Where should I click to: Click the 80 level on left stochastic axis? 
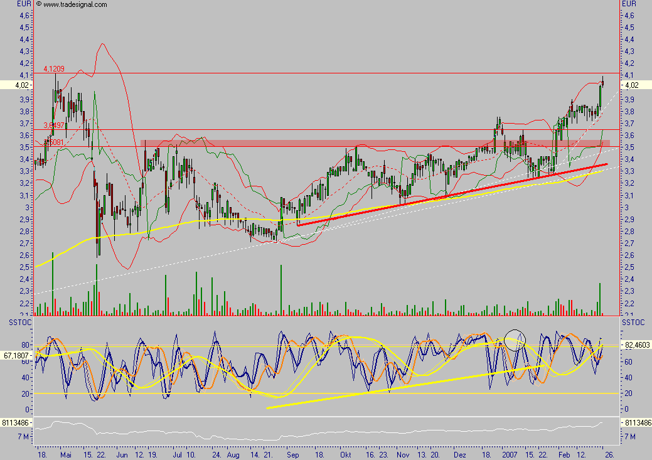25,345
